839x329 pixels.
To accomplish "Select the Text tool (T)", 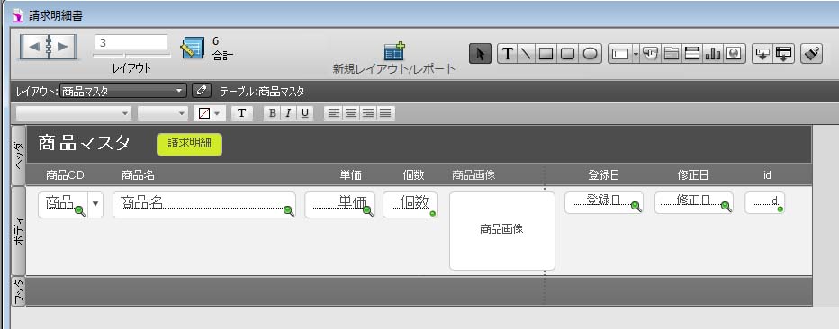I will 507,53.
